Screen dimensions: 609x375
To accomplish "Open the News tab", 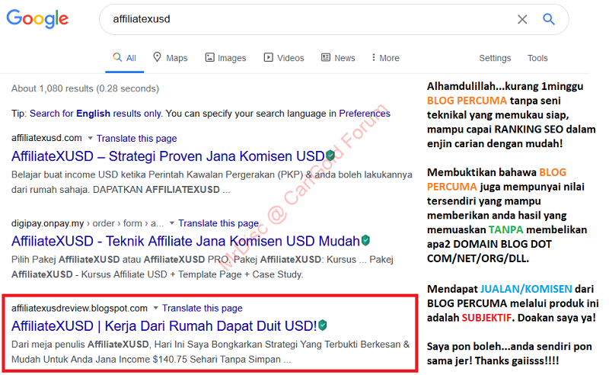I will click(338, 58).
